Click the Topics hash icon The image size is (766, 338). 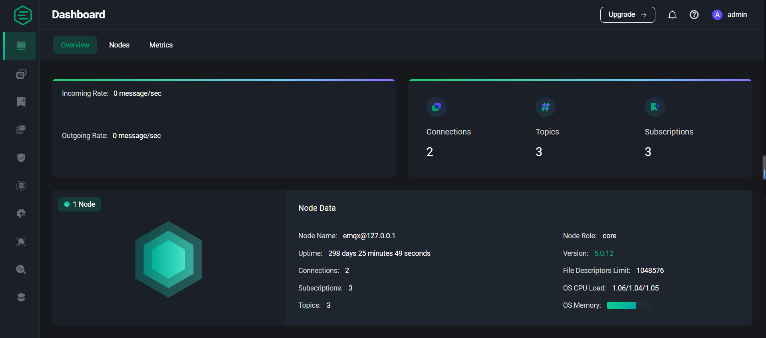pyautogui.click(x=546, y=107)
